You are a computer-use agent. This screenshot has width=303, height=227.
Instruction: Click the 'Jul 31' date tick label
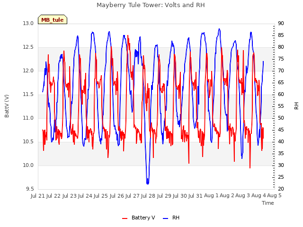195,196
